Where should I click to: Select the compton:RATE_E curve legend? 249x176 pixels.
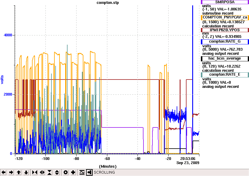(225, 75)
